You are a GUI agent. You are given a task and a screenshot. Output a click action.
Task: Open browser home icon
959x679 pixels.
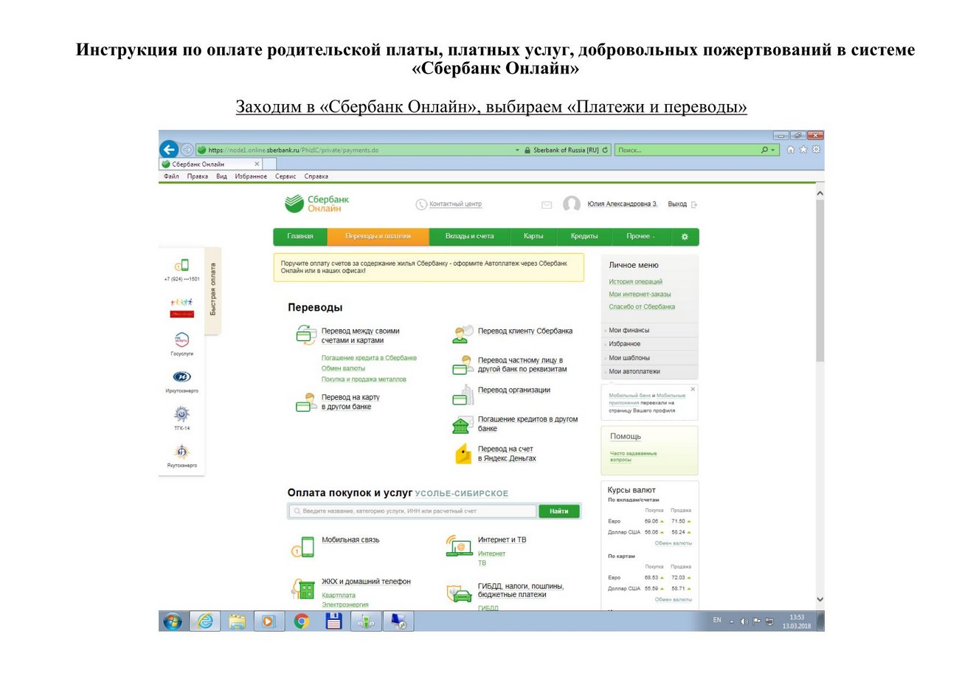click(792, 150)
